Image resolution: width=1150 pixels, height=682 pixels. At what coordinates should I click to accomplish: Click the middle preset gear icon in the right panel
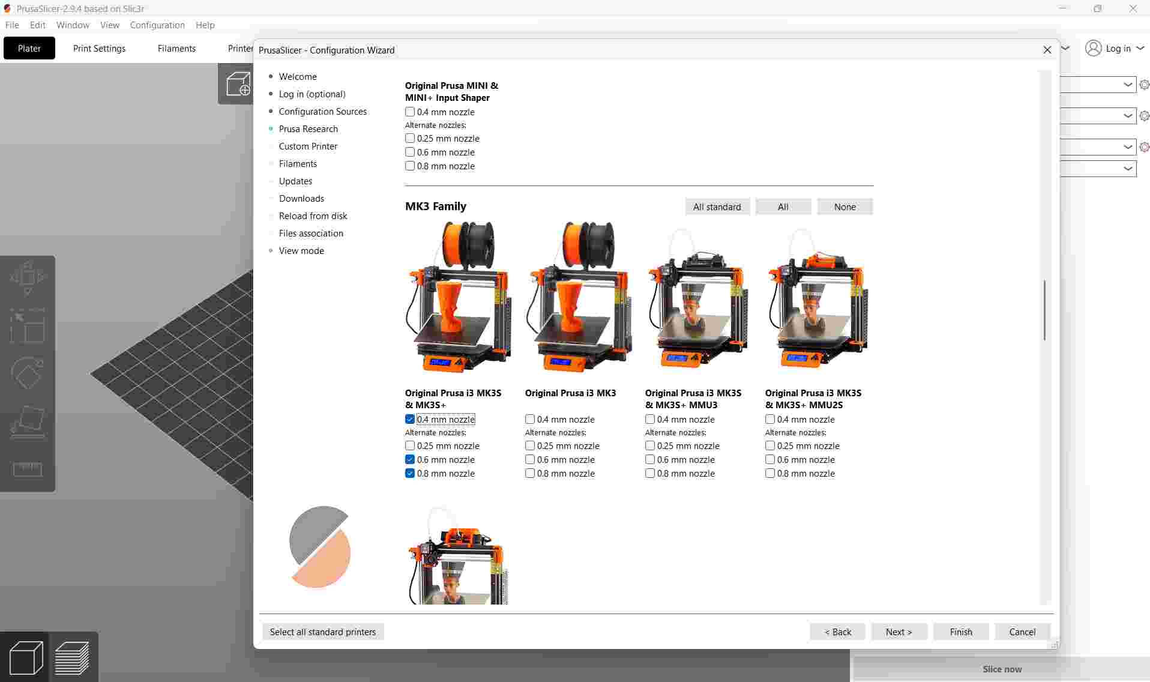(x=1144, y=116)
